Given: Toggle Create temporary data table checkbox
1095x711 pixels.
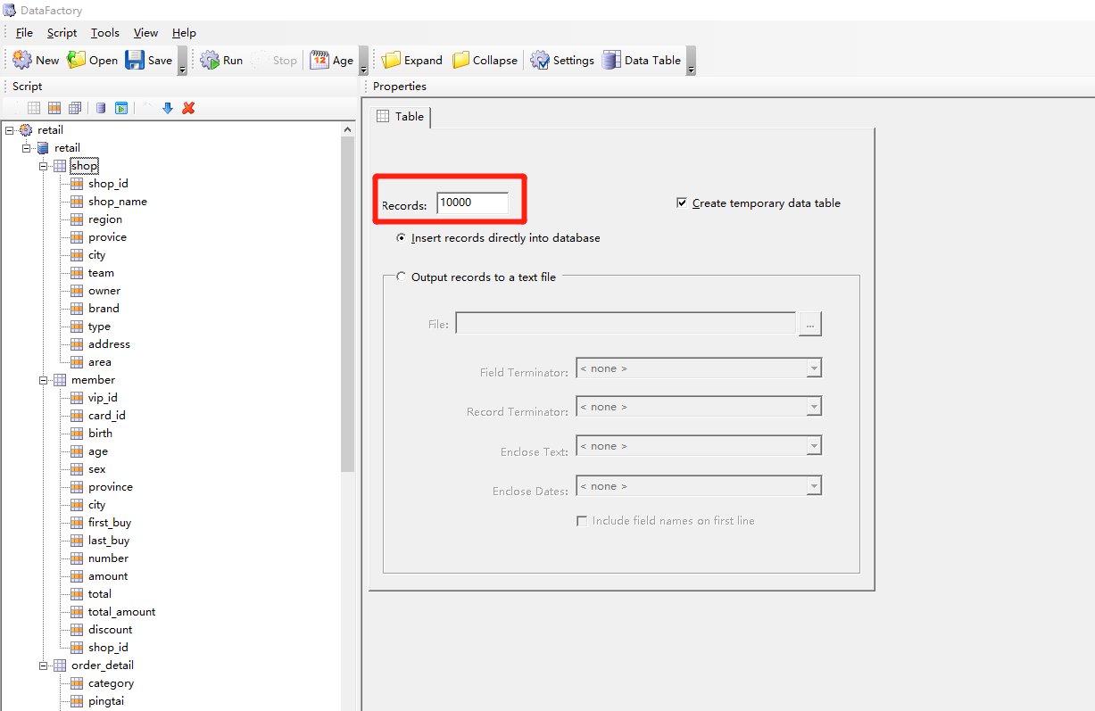Looking at the screenshot, I should tap(683, 203).
